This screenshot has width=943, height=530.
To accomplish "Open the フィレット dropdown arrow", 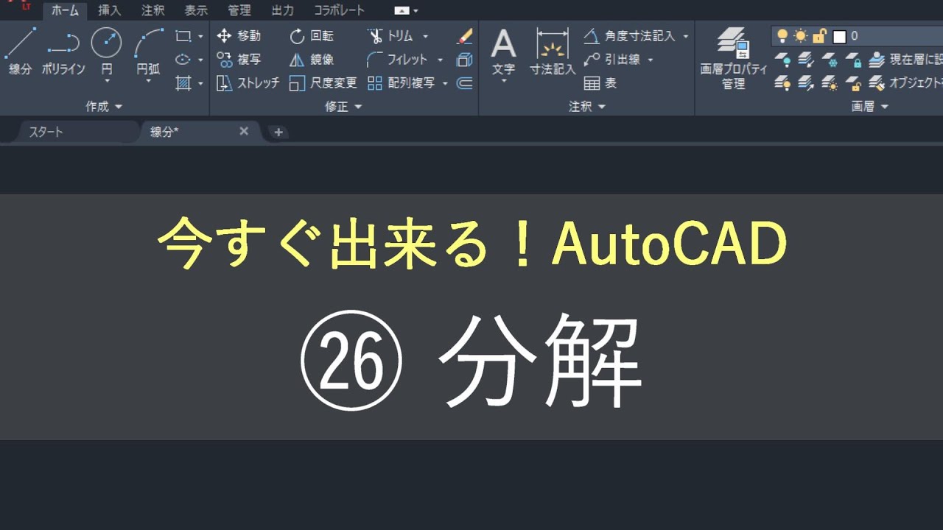I will (441, 60).
